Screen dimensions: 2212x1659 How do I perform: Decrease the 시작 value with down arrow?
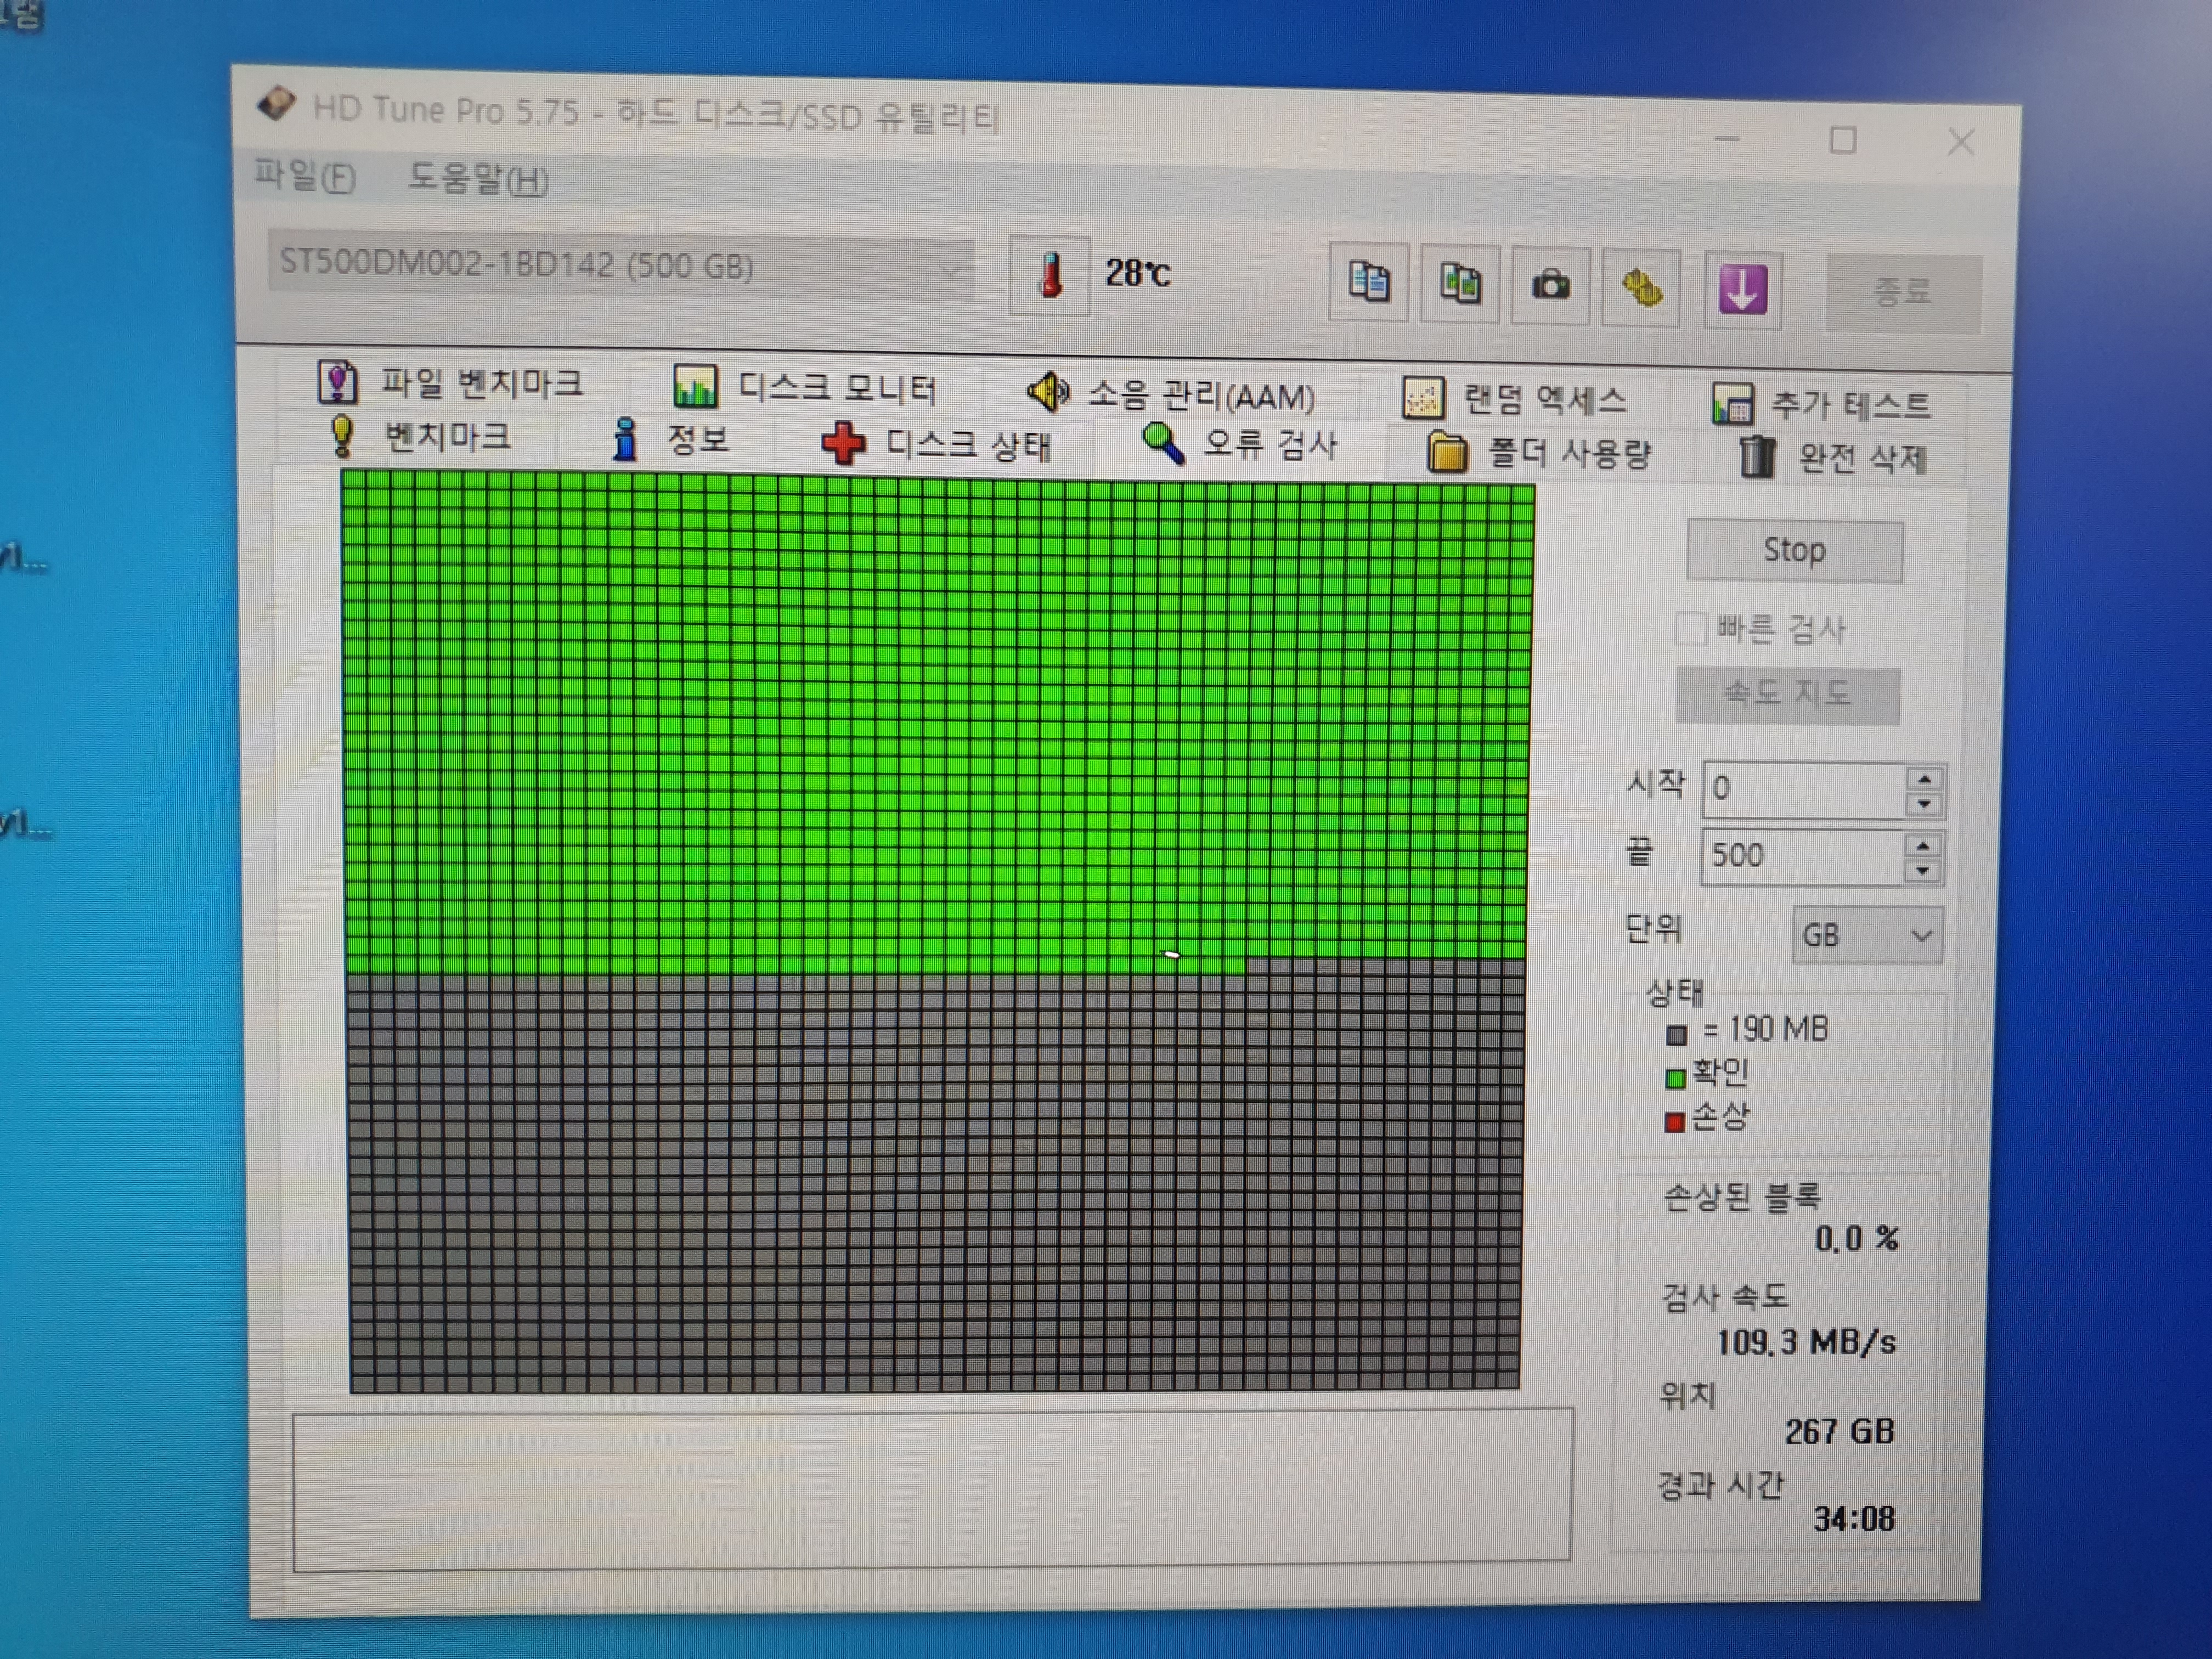point(1924,804)
